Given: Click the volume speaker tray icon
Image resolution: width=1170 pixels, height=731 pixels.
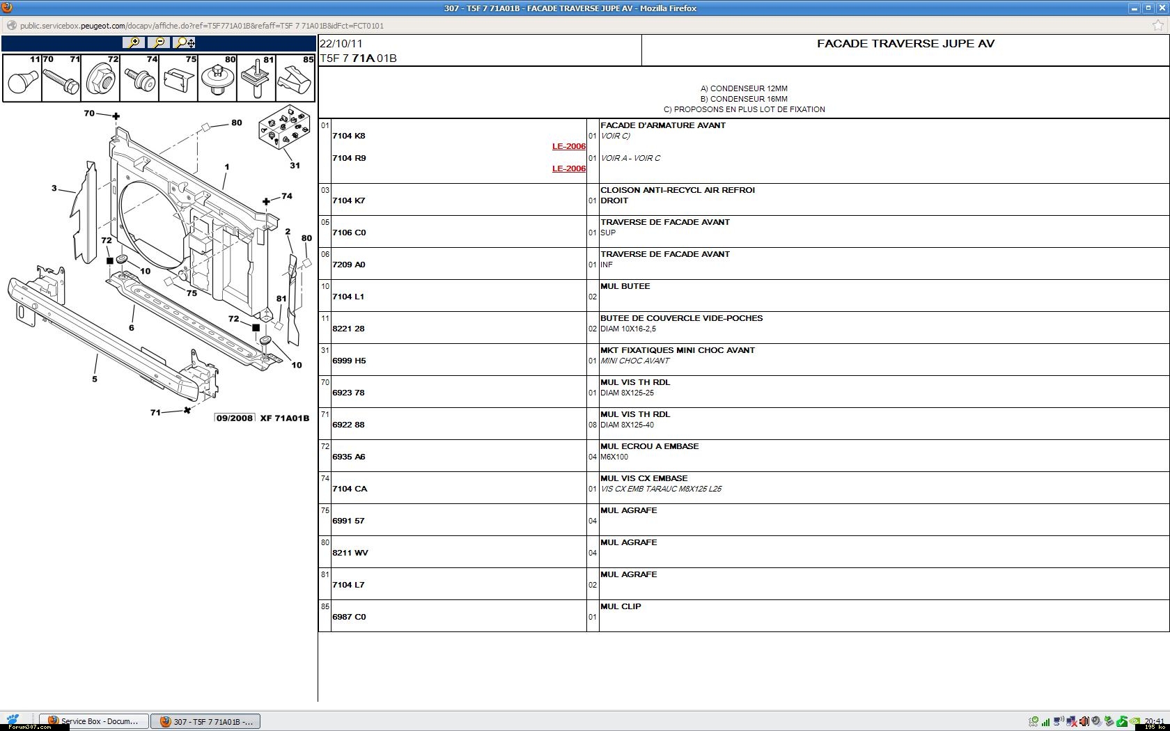Looking at the screenshot, I should [1084, 721].
